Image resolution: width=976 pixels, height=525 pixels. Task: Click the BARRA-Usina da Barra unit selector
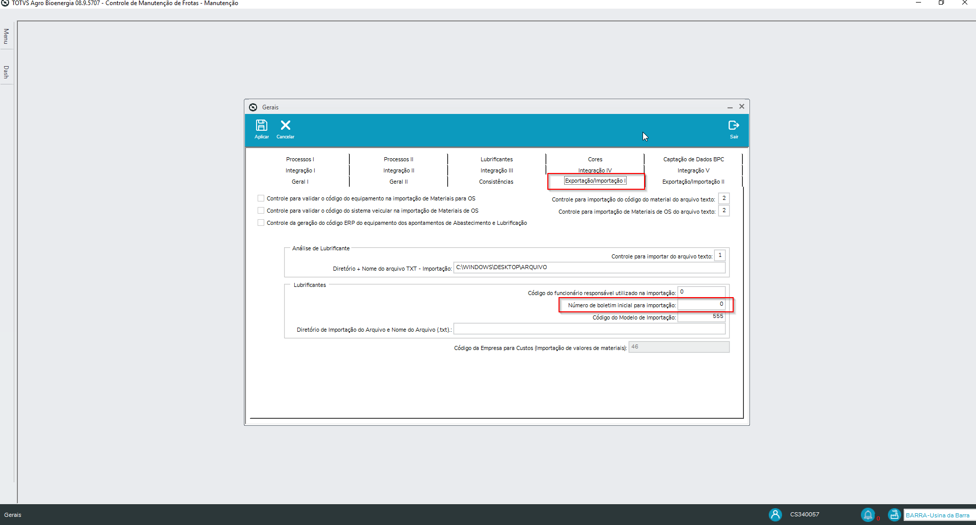click(939, 515)
